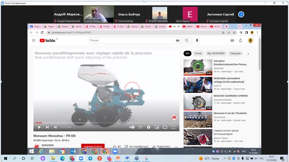Select the 'Усі' filter chip

pos(188,53)
